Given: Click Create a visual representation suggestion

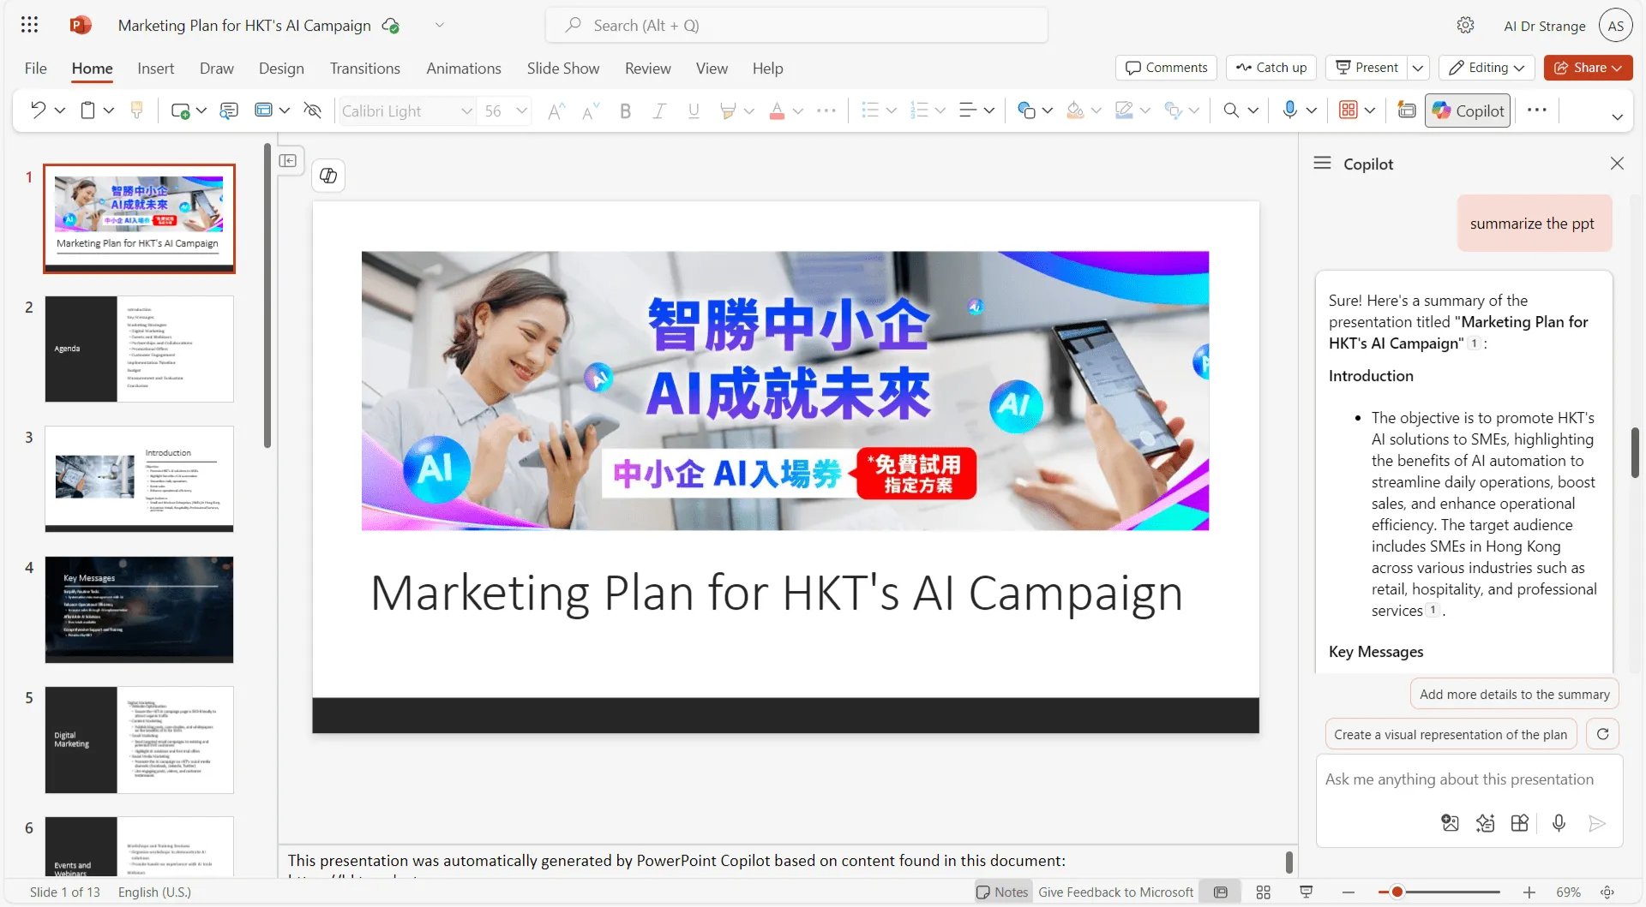Looking at the screenshot, I should [1450, 735].
